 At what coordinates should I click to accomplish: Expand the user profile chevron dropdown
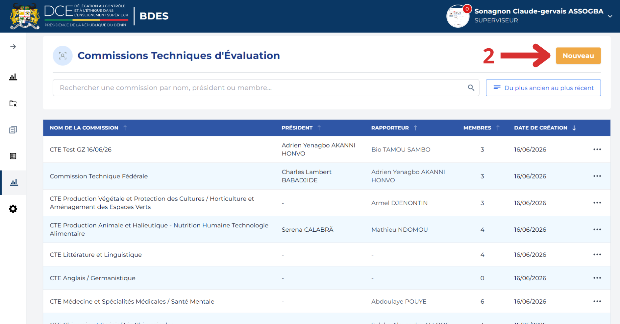click(x=610, y=16)
